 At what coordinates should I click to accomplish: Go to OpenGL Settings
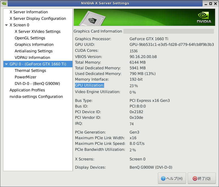click(x=30, y=38)
